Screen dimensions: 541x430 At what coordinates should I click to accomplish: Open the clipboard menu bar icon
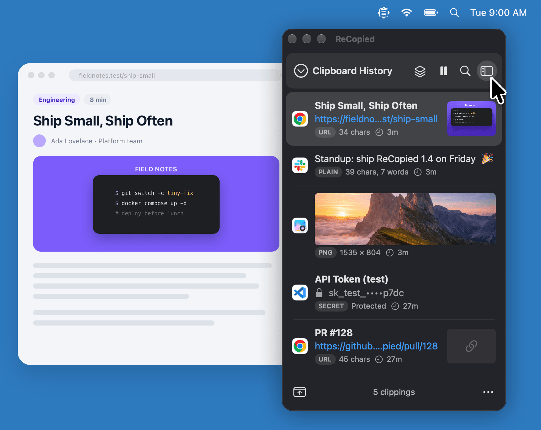384,13
